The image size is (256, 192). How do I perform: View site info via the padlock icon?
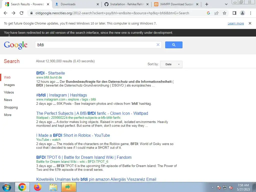tap(31, 13)
